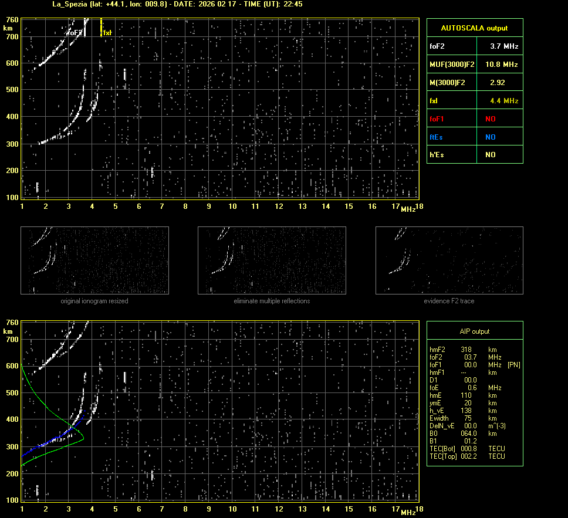Viewport: 568px width, 518px height.
Task: Click the blue ftEs row label
Action: [x=437, y=137]
